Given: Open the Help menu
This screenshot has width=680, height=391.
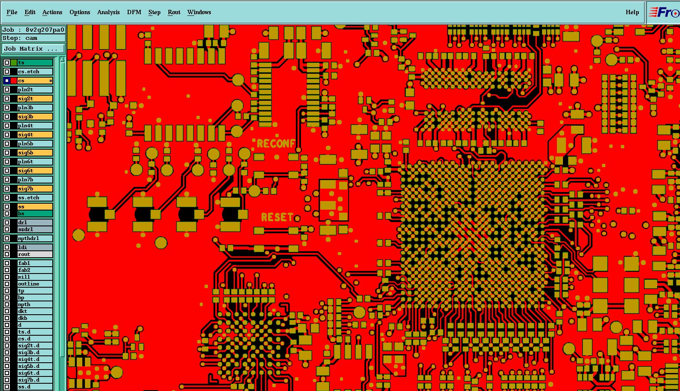Looking at the screenshot, I should click(632, 12).
